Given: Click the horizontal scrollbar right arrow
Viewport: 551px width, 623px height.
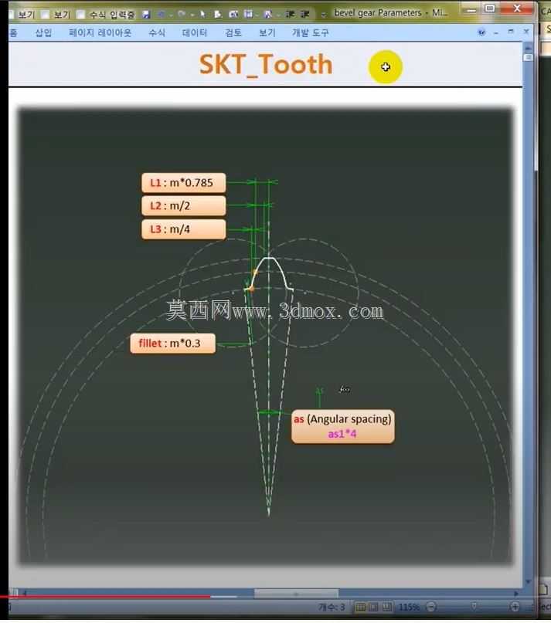Looking at the screenshot, I should click(516, 594).
